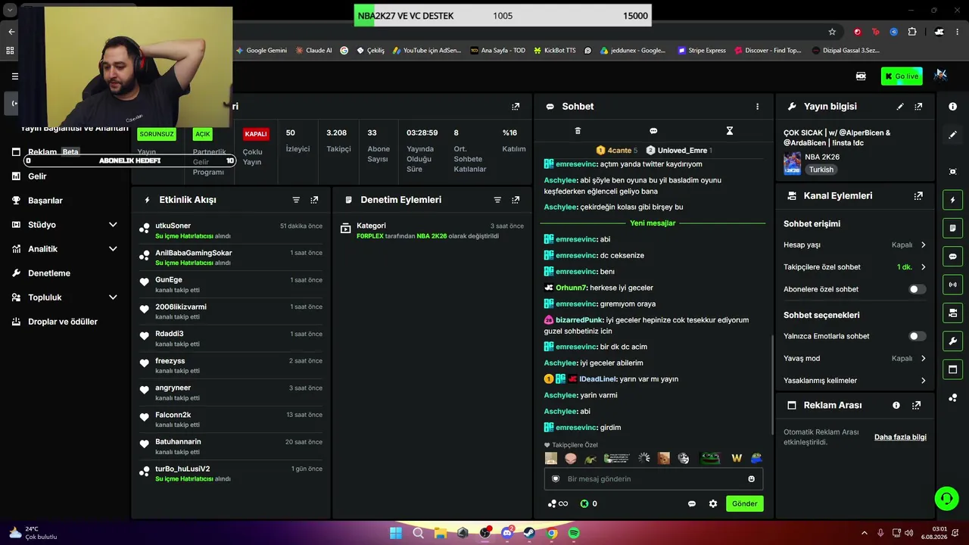
Task: Open the KickBot TTS bookmark
Action: pyautogui.click(x=554, y=51)
